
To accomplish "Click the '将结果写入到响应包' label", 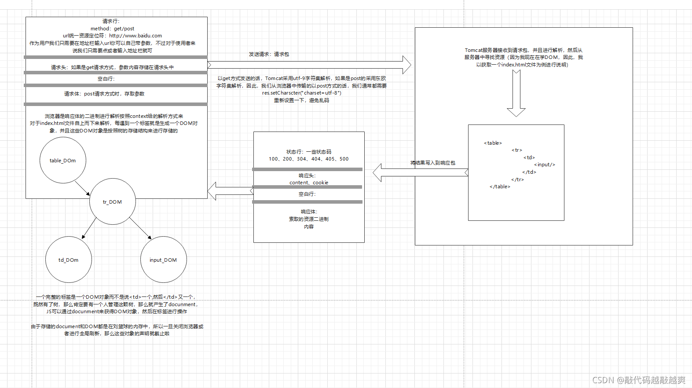I will (x=433, y=163).
